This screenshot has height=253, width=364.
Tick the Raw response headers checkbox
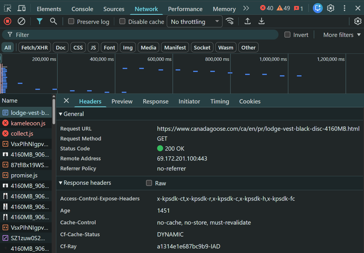pos(149,183)
